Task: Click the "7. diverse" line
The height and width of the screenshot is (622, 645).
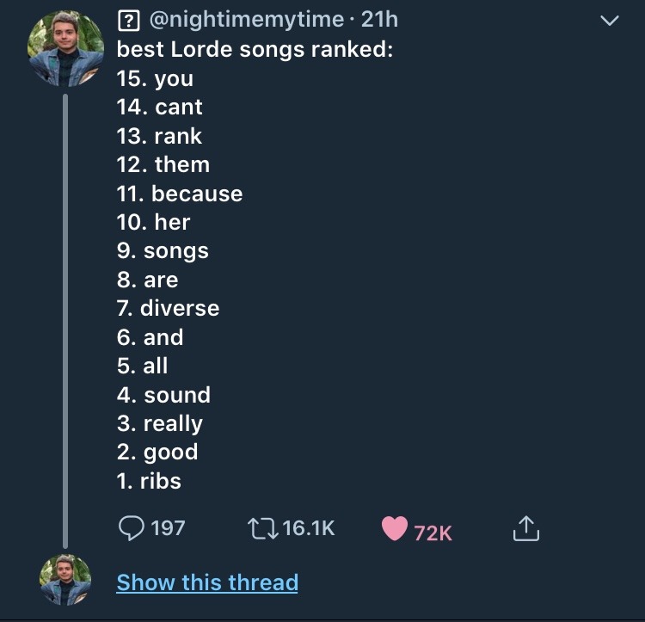Action: [x=168, y=308]
